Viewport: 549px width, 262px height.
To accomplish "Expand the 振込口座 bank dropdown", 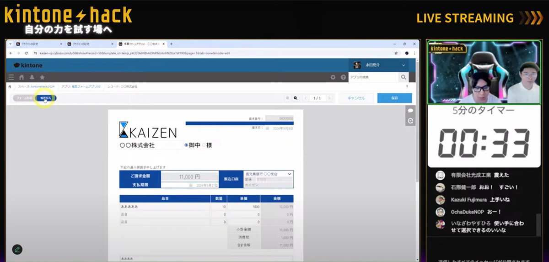I will pyautogui.click(x=289, y=174).
